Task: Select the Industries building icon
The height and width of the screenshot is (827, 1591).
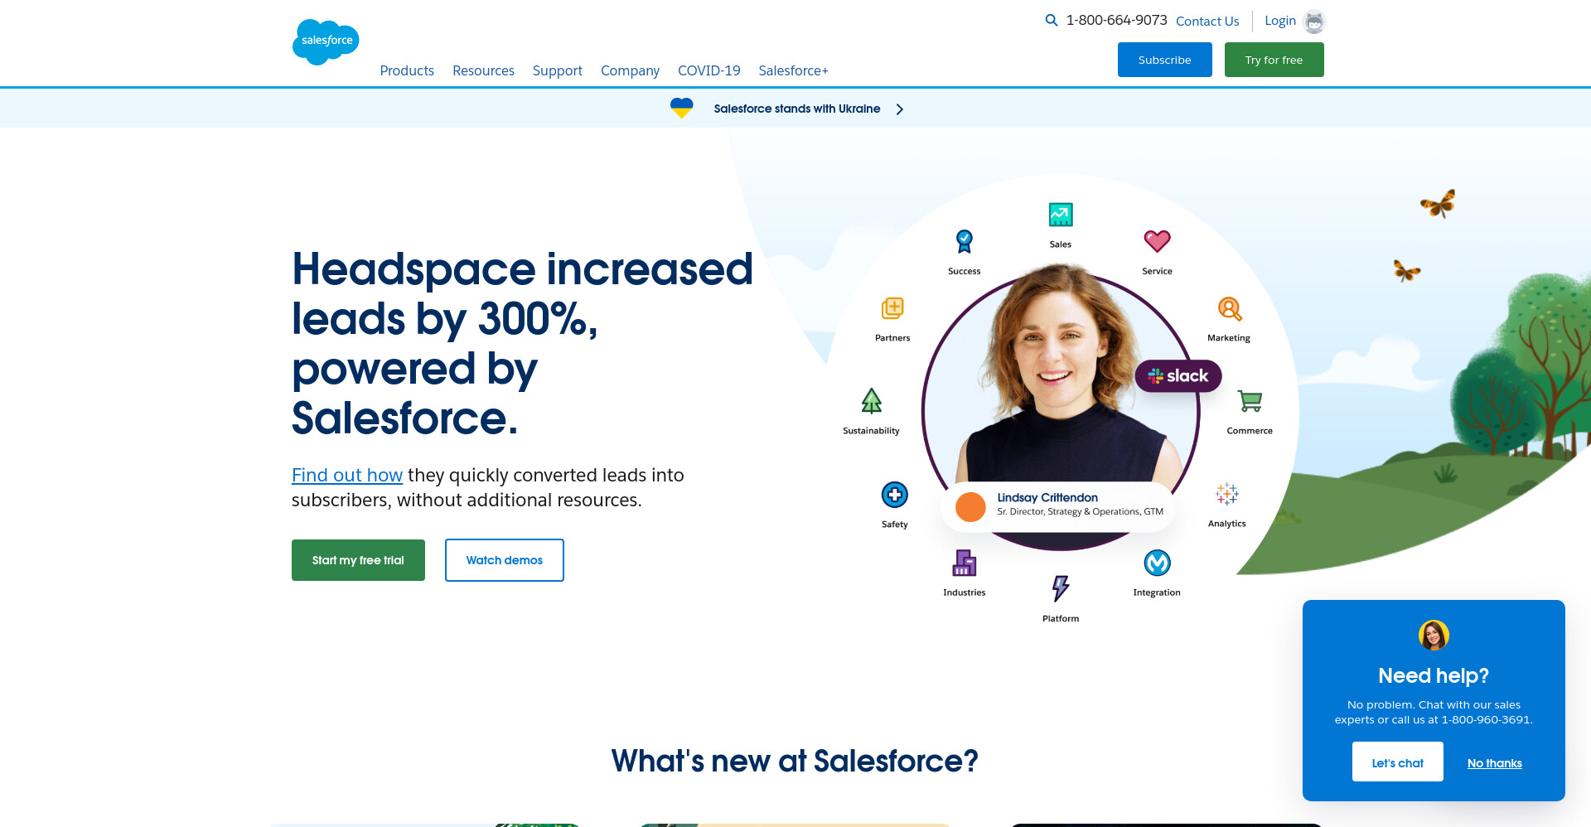Action: click(965, 563)
